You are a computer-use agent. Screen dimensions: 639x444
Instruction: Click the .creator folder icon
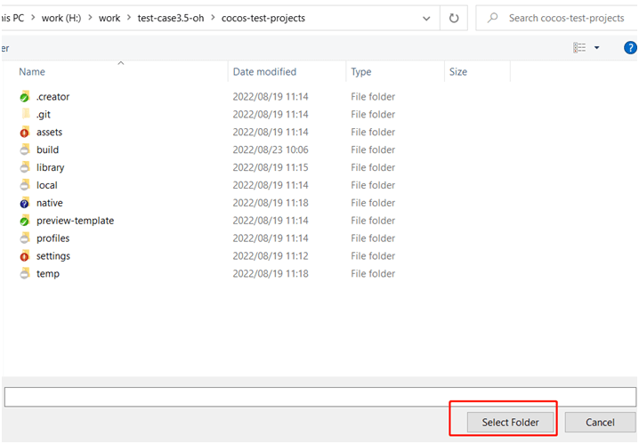click(x=25, y=96)
